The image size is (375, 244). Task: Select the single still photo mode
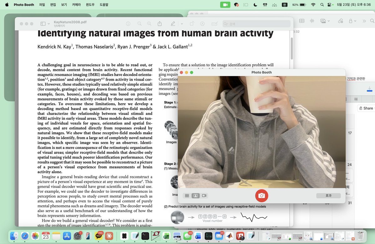pyautogui.click(x=195, y=196)
